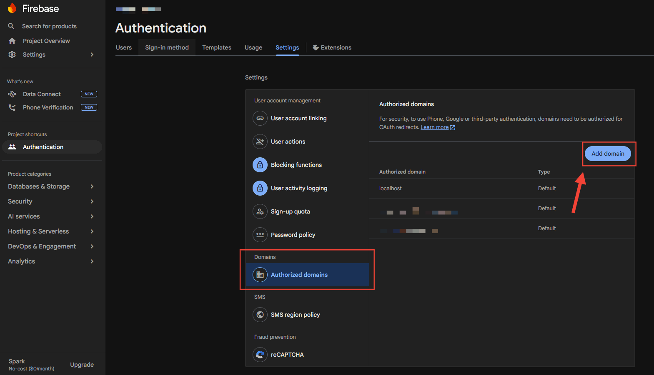Click the User actions icon

[x=260, y=142]
